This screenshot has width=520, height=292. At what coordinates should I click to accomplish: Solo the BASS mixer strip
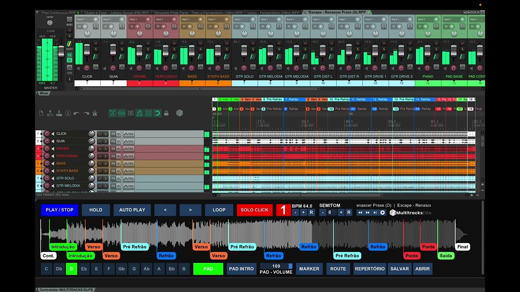[201, 49]
